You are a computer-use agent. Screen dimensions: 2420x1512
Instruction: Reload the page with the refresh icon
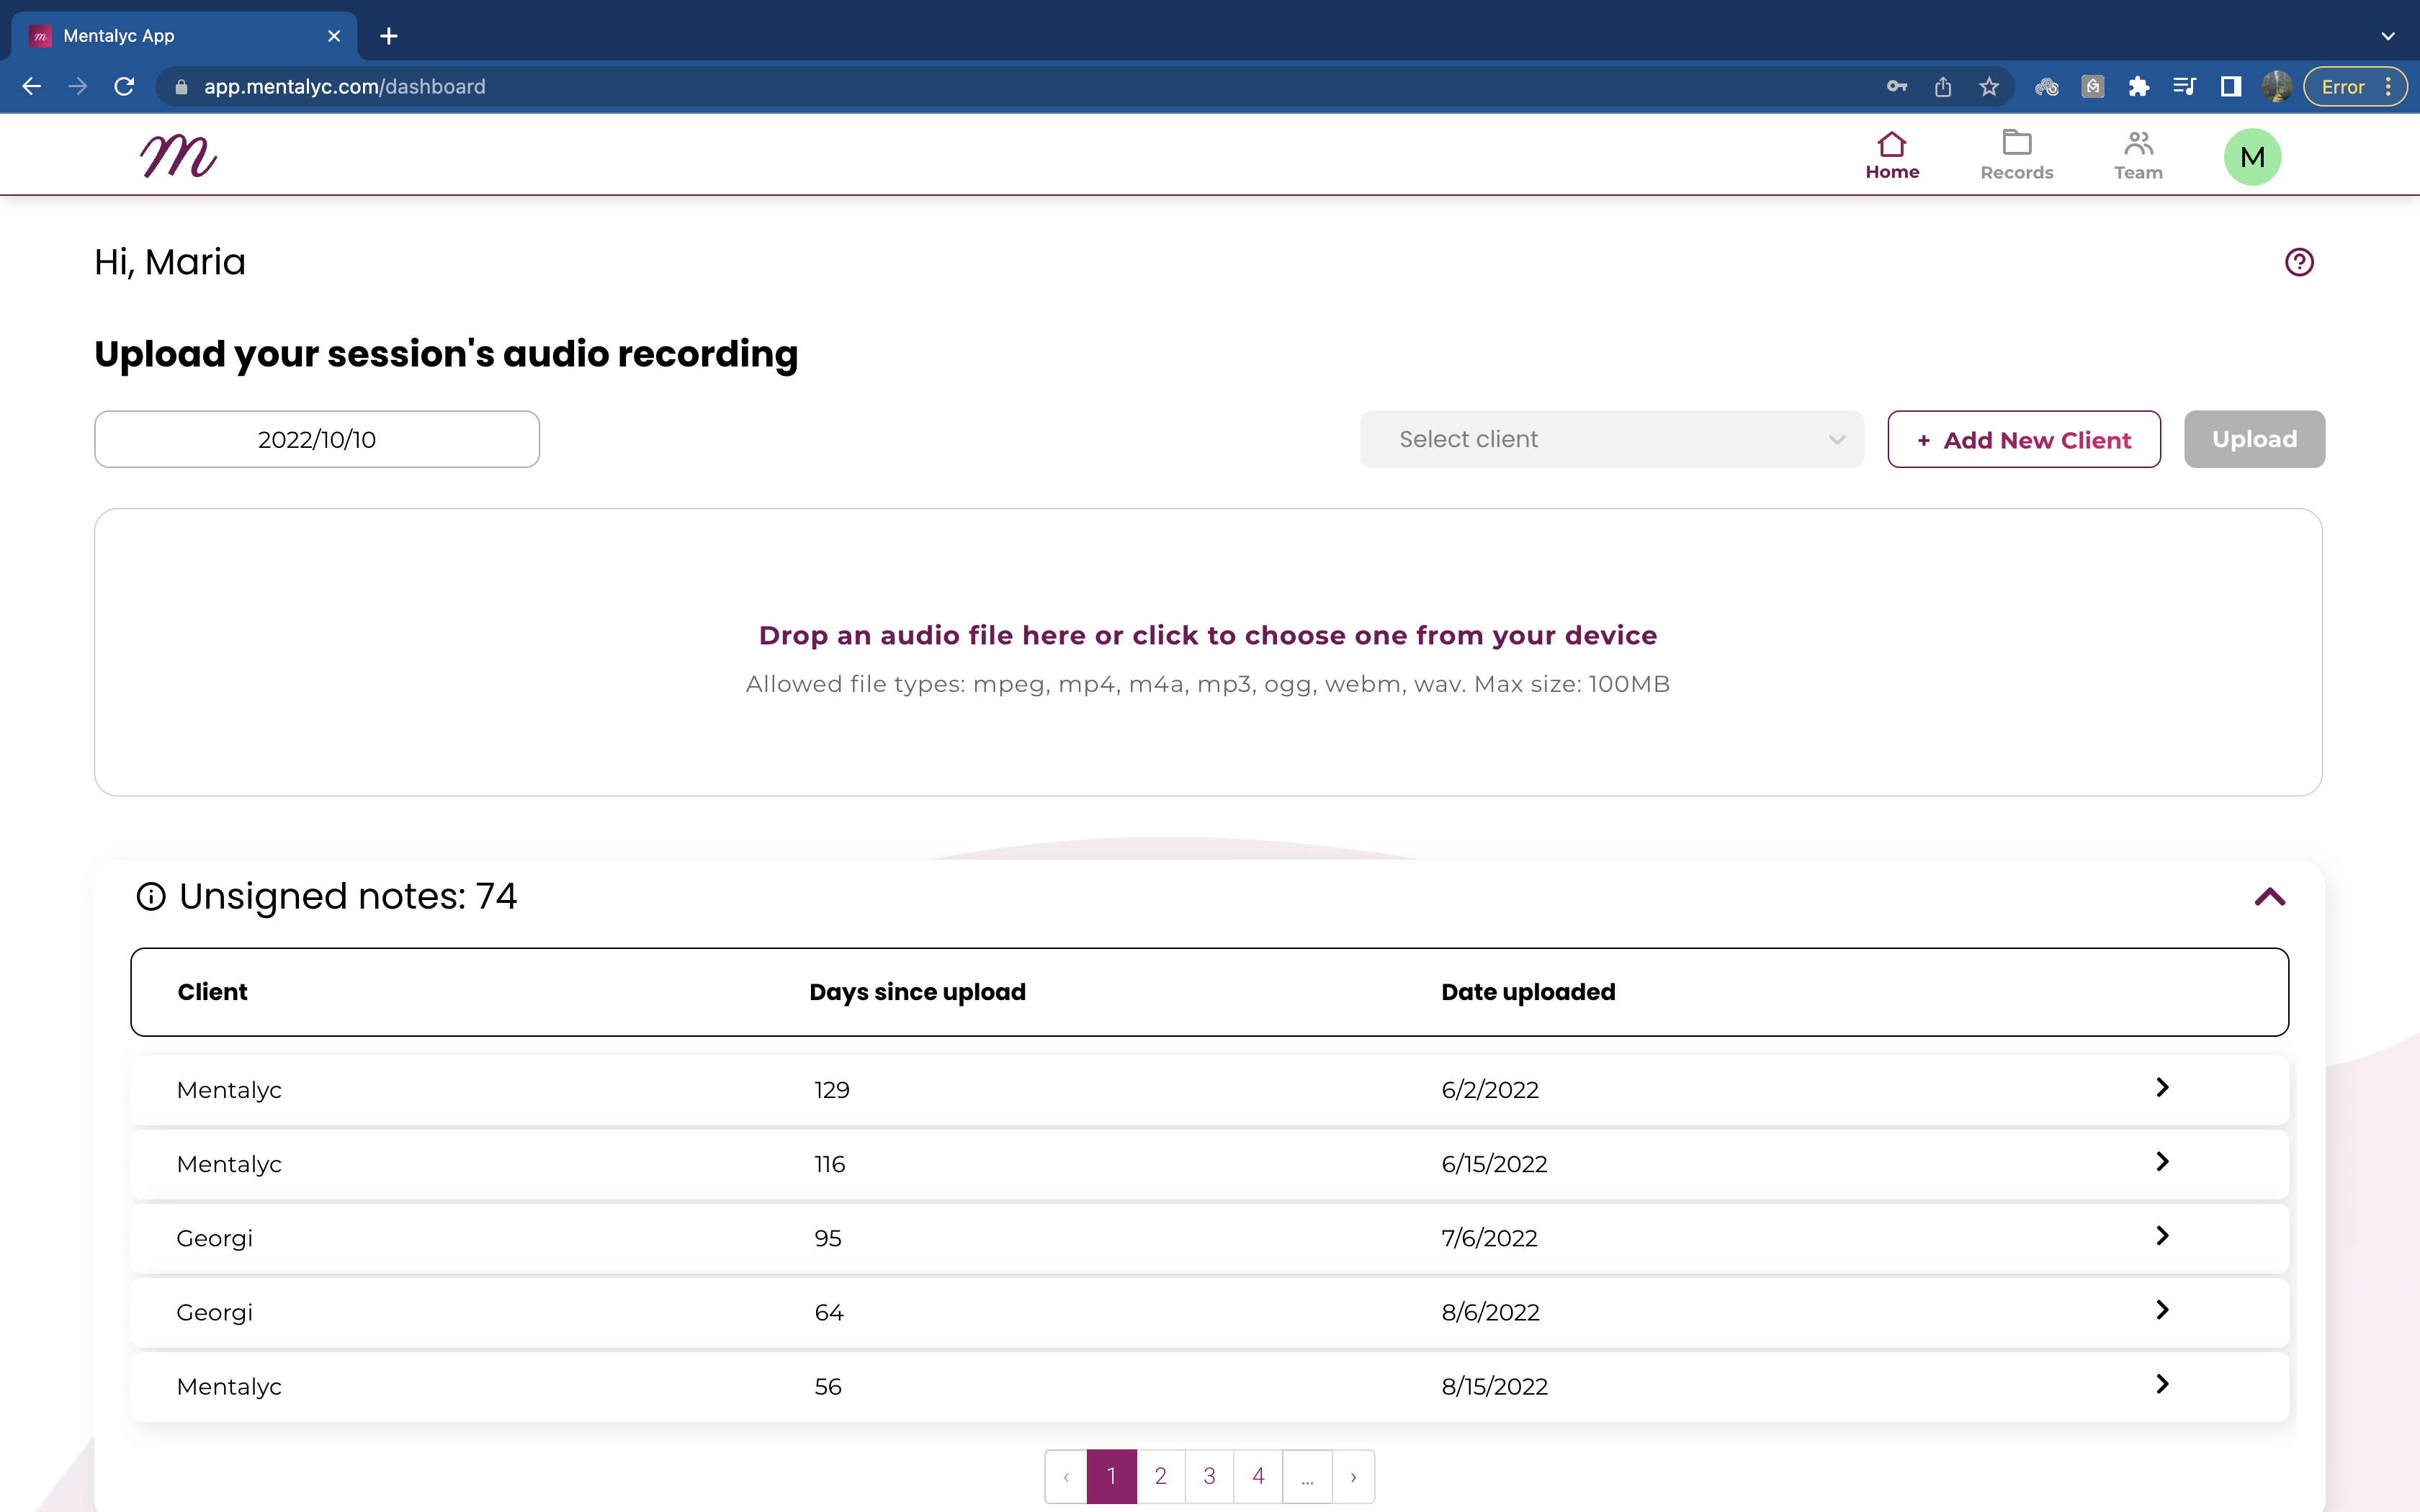(x=125, y=86)
